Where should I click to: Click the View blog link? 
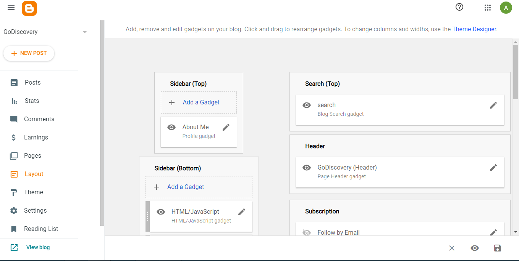pyautogui.click(x=38, y=247)
